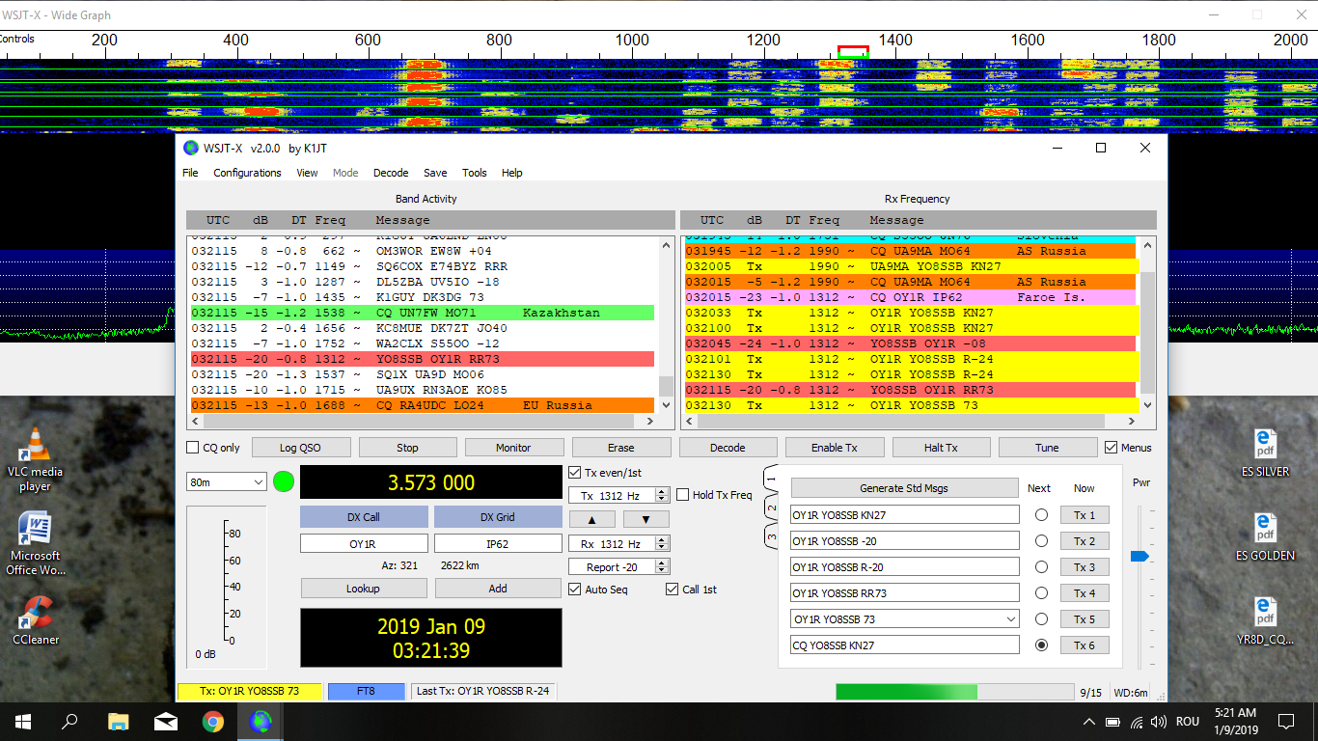This screenshot has width=1318, height=741.
Task: Open taskbar search
Action: pos(69,721)
